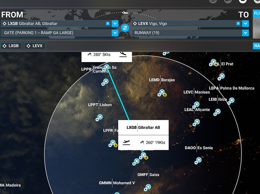Select the Alicante LEAL airport marker
260x194 pixels.
tap(197, 122)
